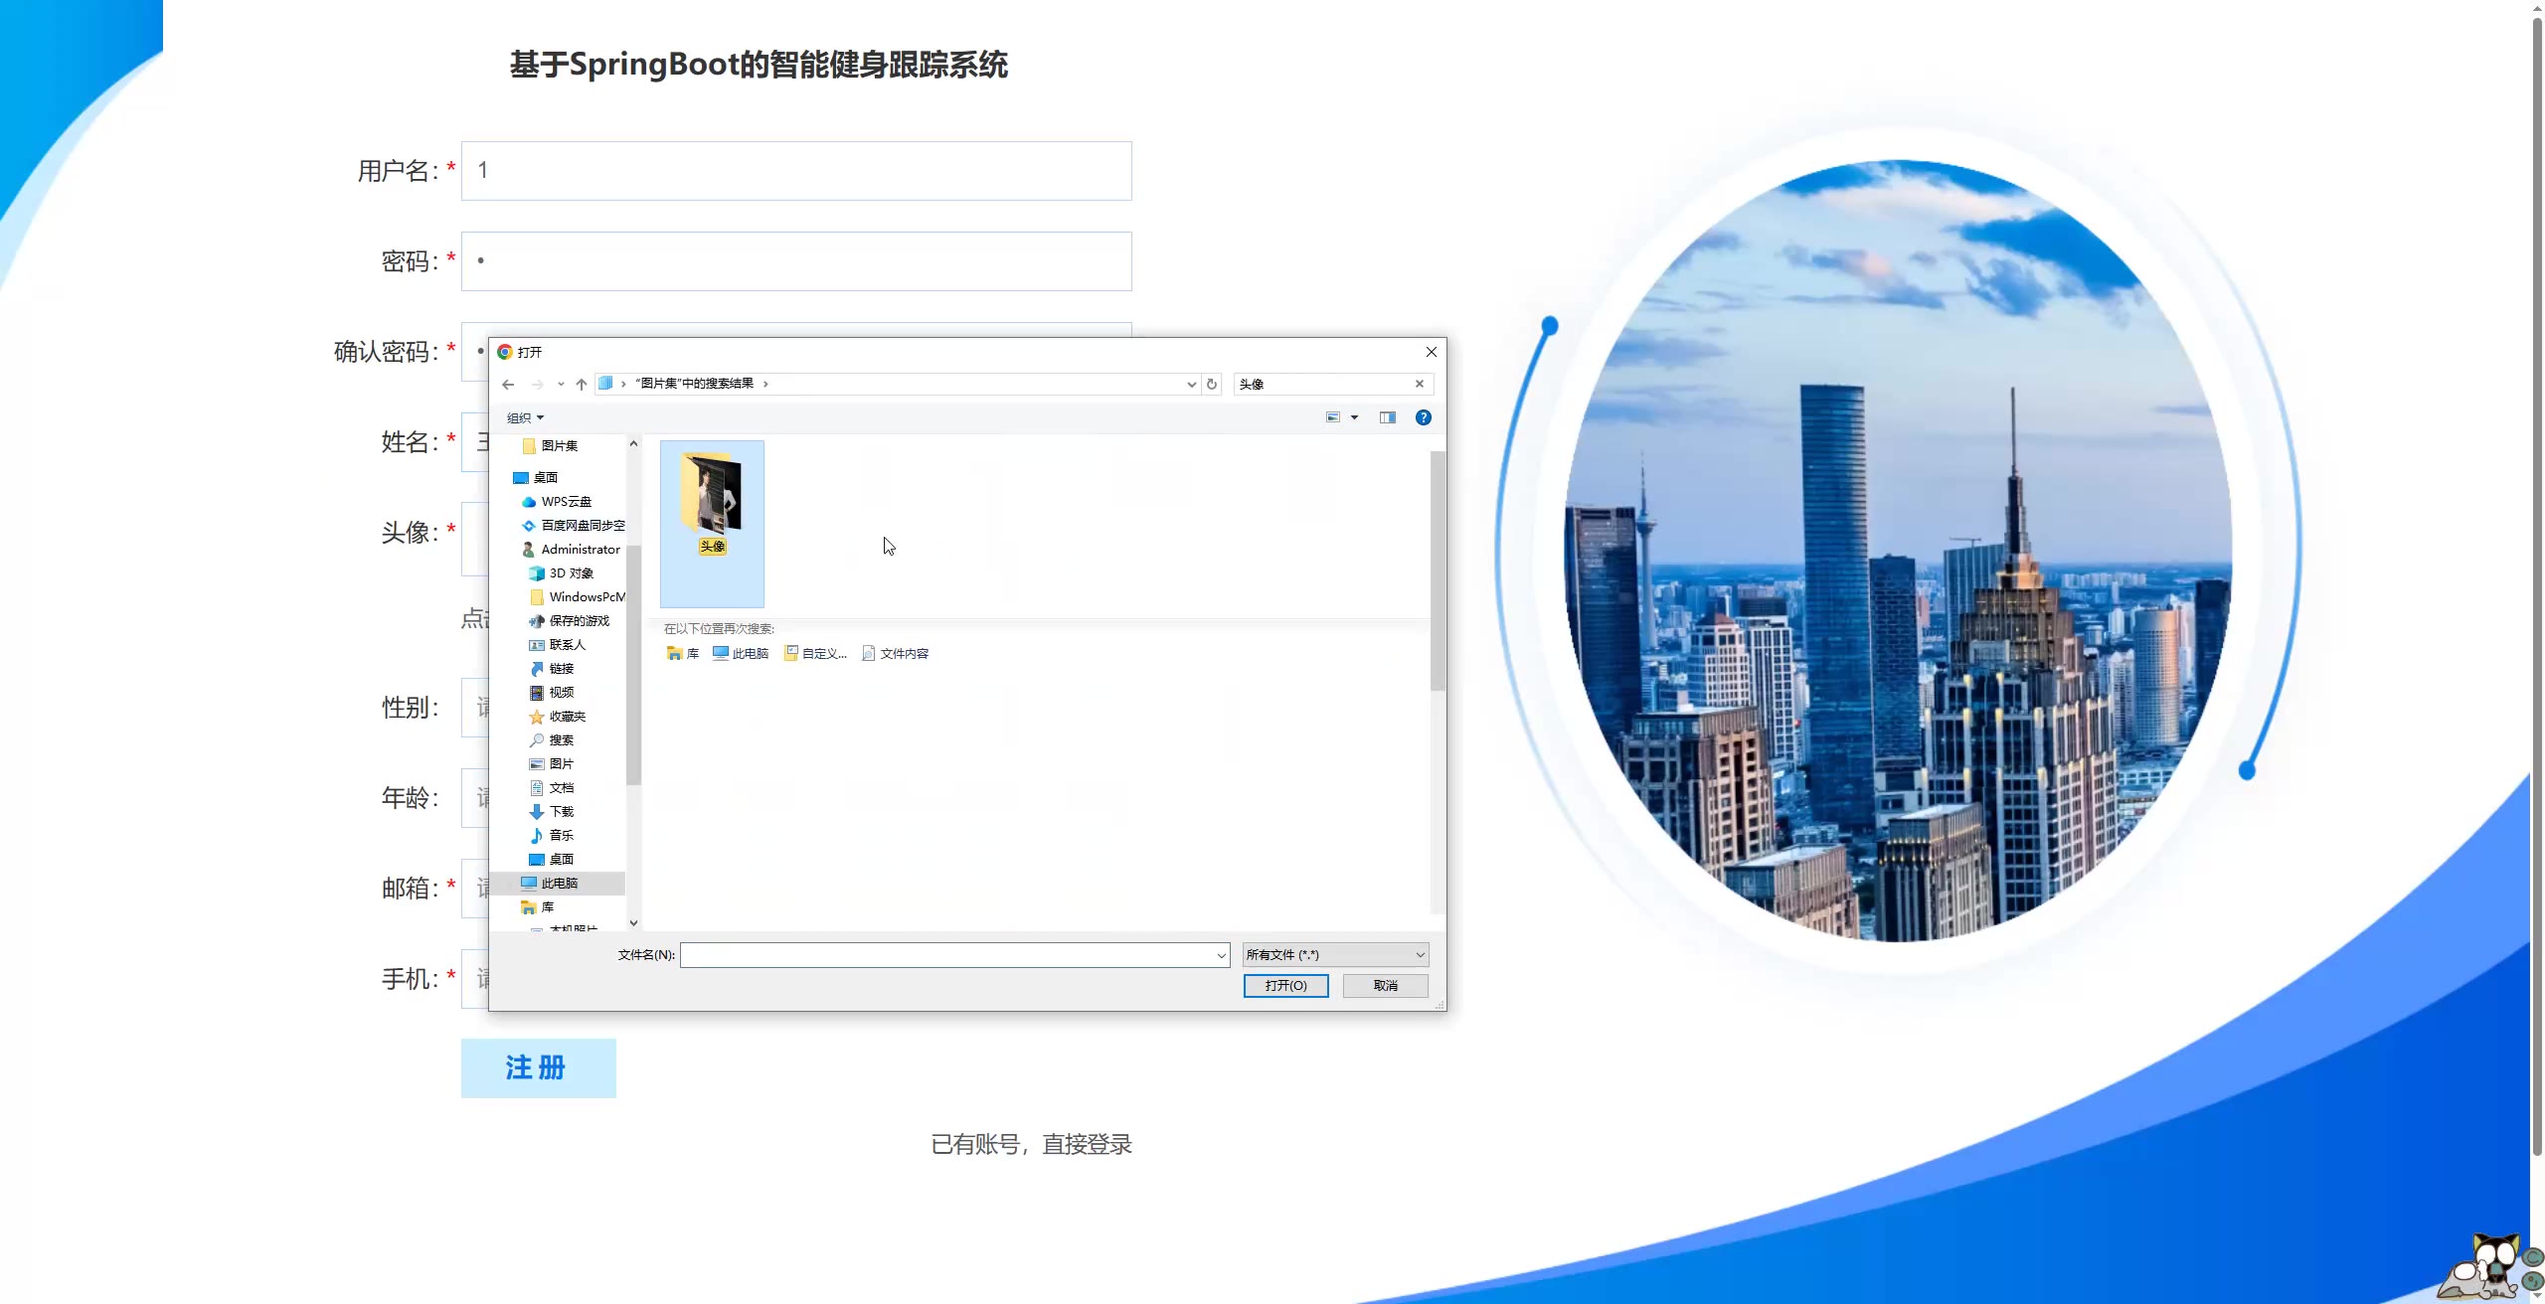This screenshot has width=2545, height=1304.
Task: Open the address bar history dropdown
Action: (x=1191, y=384)
